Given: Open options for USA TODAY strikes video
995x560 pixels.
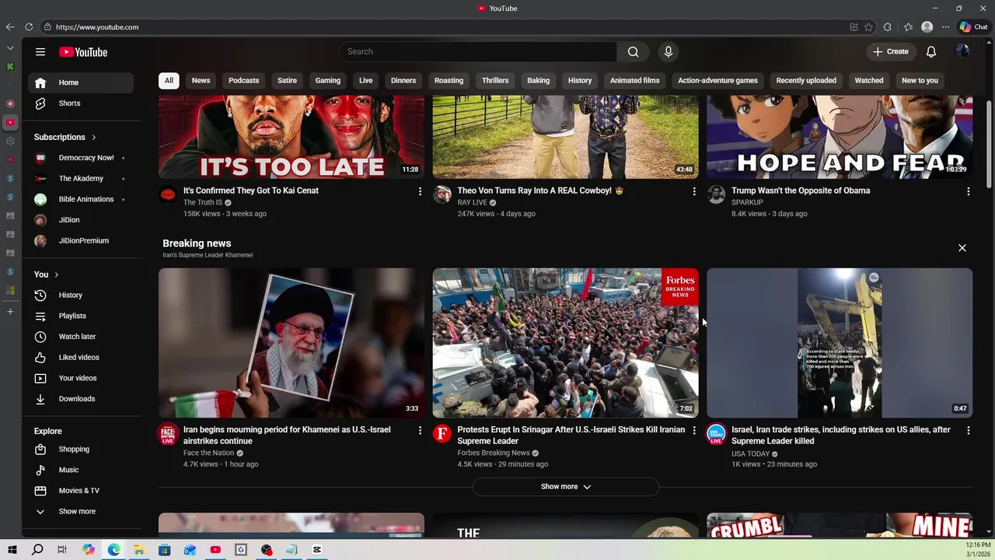Looking at the screenshot, I should tap(968, 430).
